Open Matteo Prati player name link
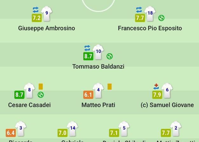This screenshot has width=199, height=142. pyautogui.click(x=98, y=105)
